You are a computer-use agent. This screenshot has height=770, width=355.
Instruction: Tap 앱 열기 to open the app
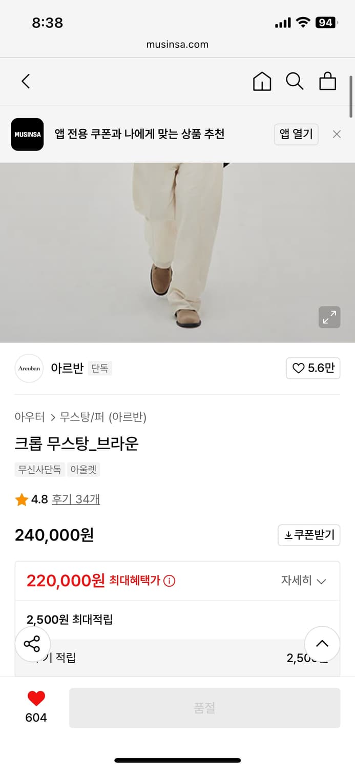296,134
